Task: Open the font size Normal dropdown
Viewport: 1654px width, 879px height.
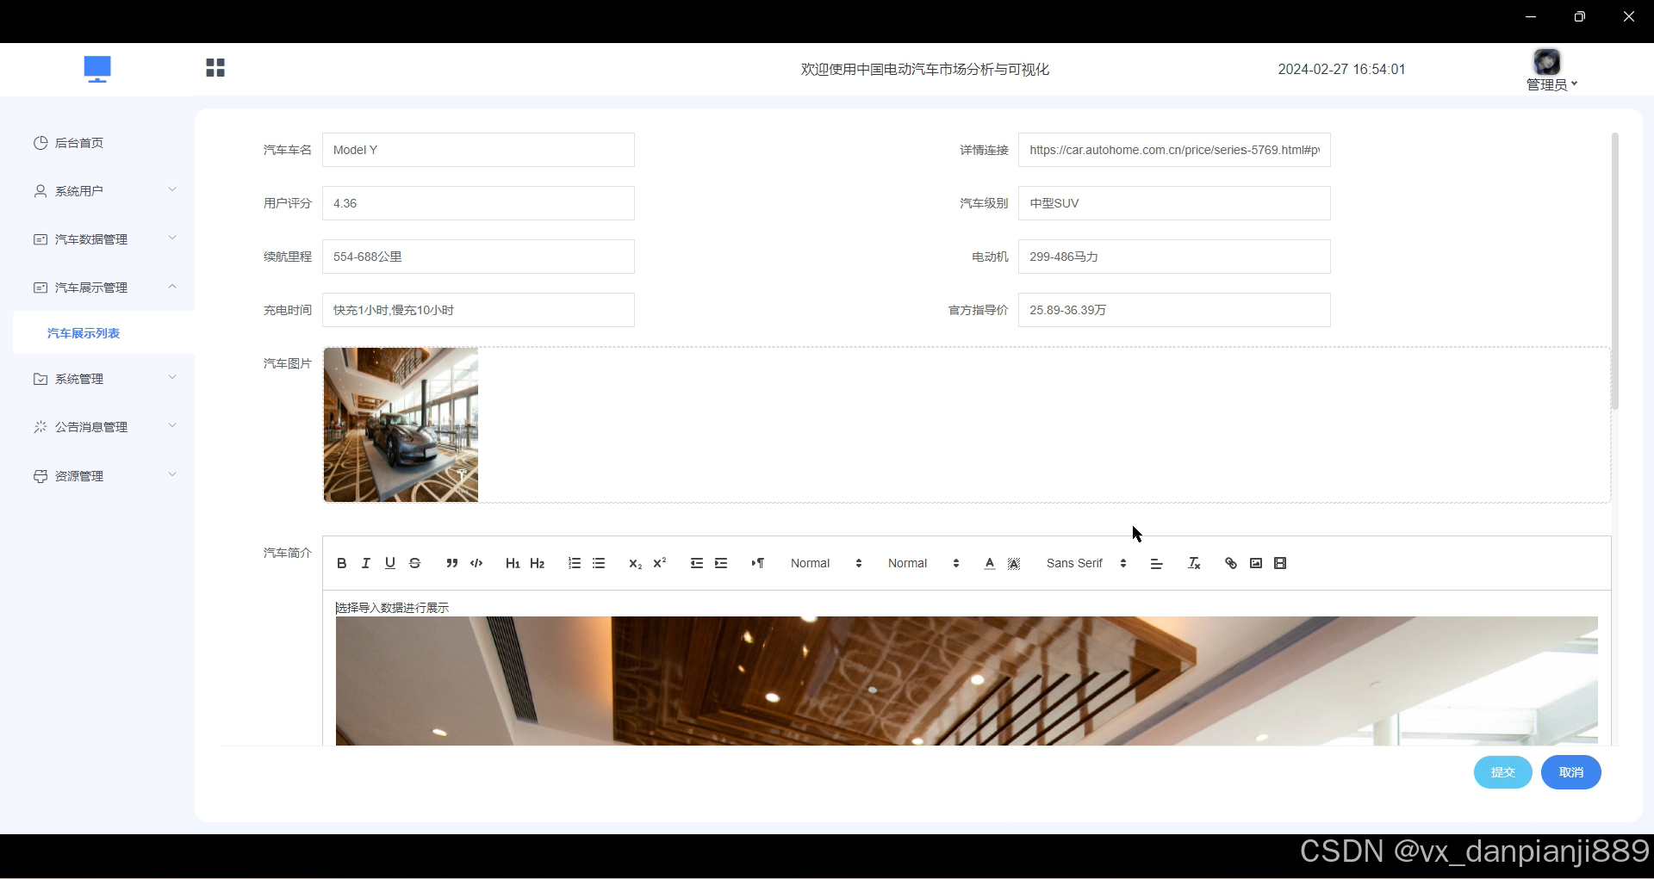Action: 826,563
